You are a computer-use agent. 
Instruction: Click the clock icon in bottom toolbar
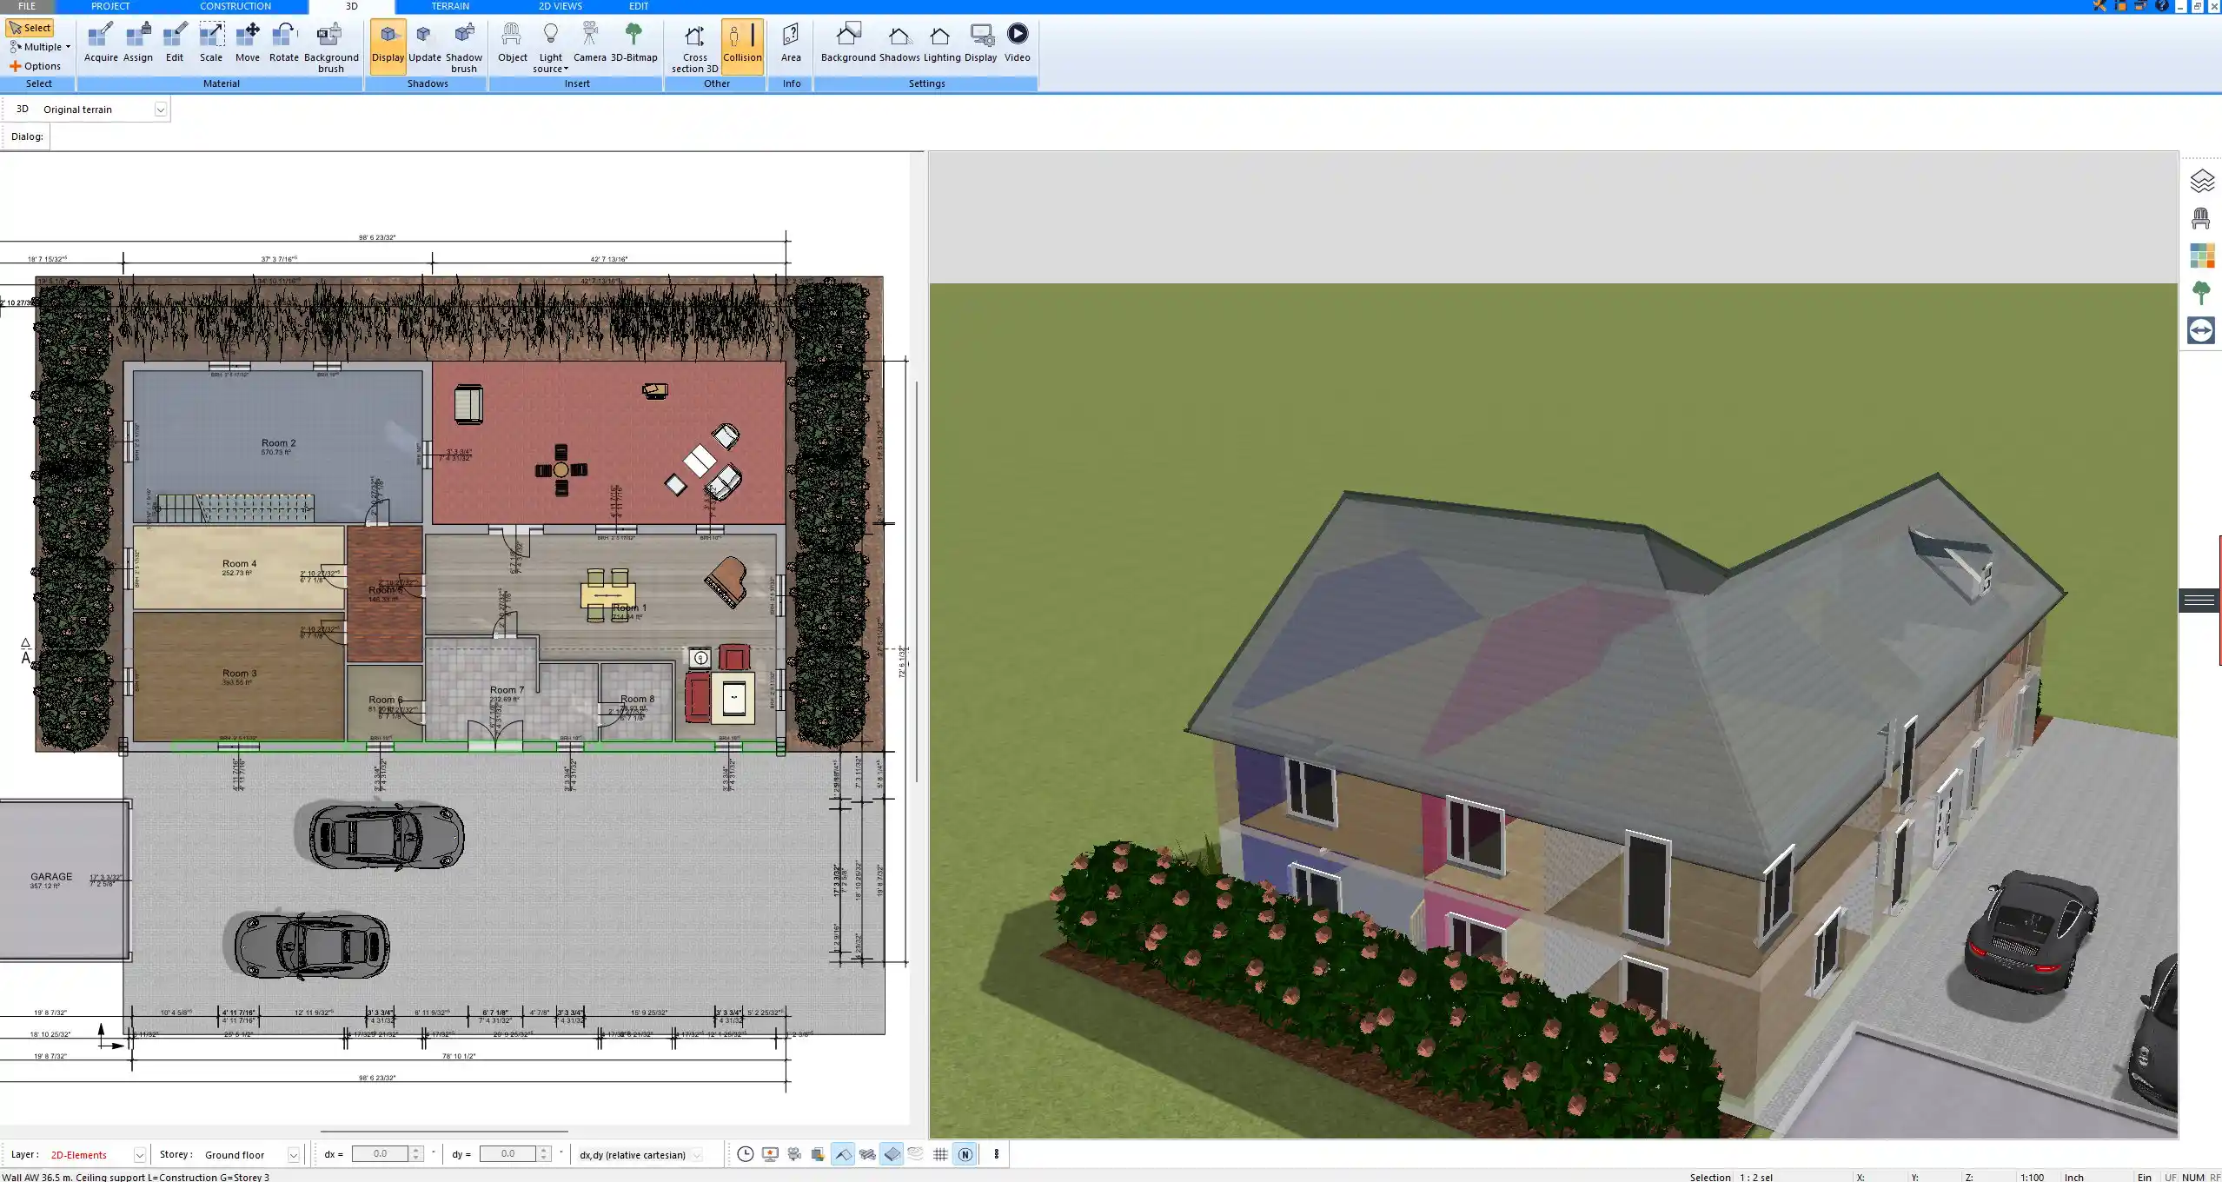click(746, 1154)
